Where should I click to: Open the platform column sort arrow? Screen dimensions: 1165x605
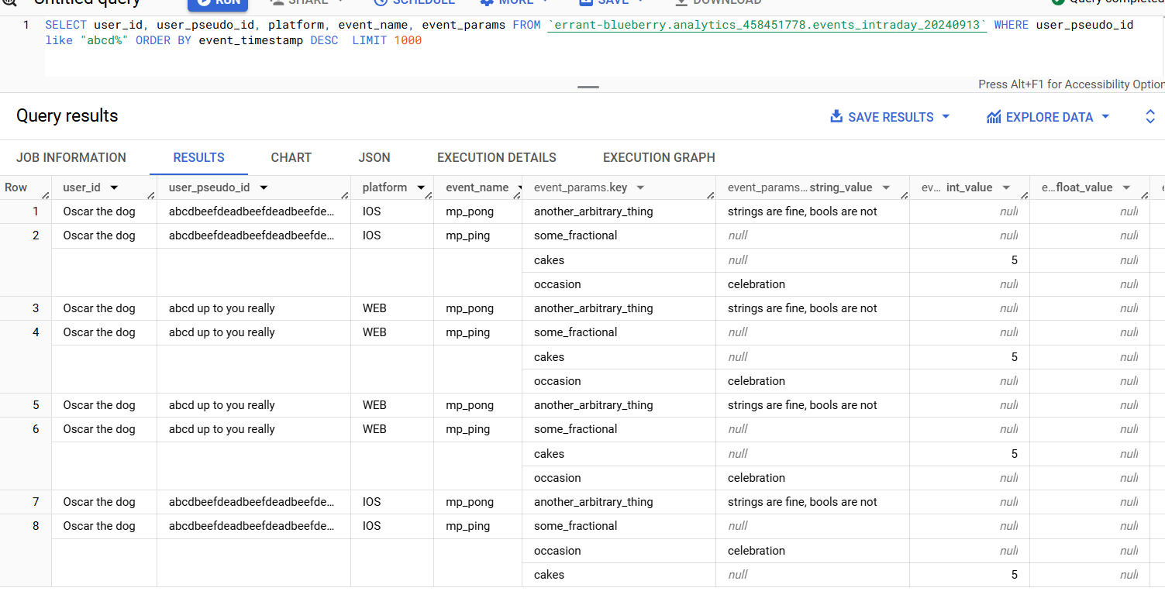tap(421, 187)
